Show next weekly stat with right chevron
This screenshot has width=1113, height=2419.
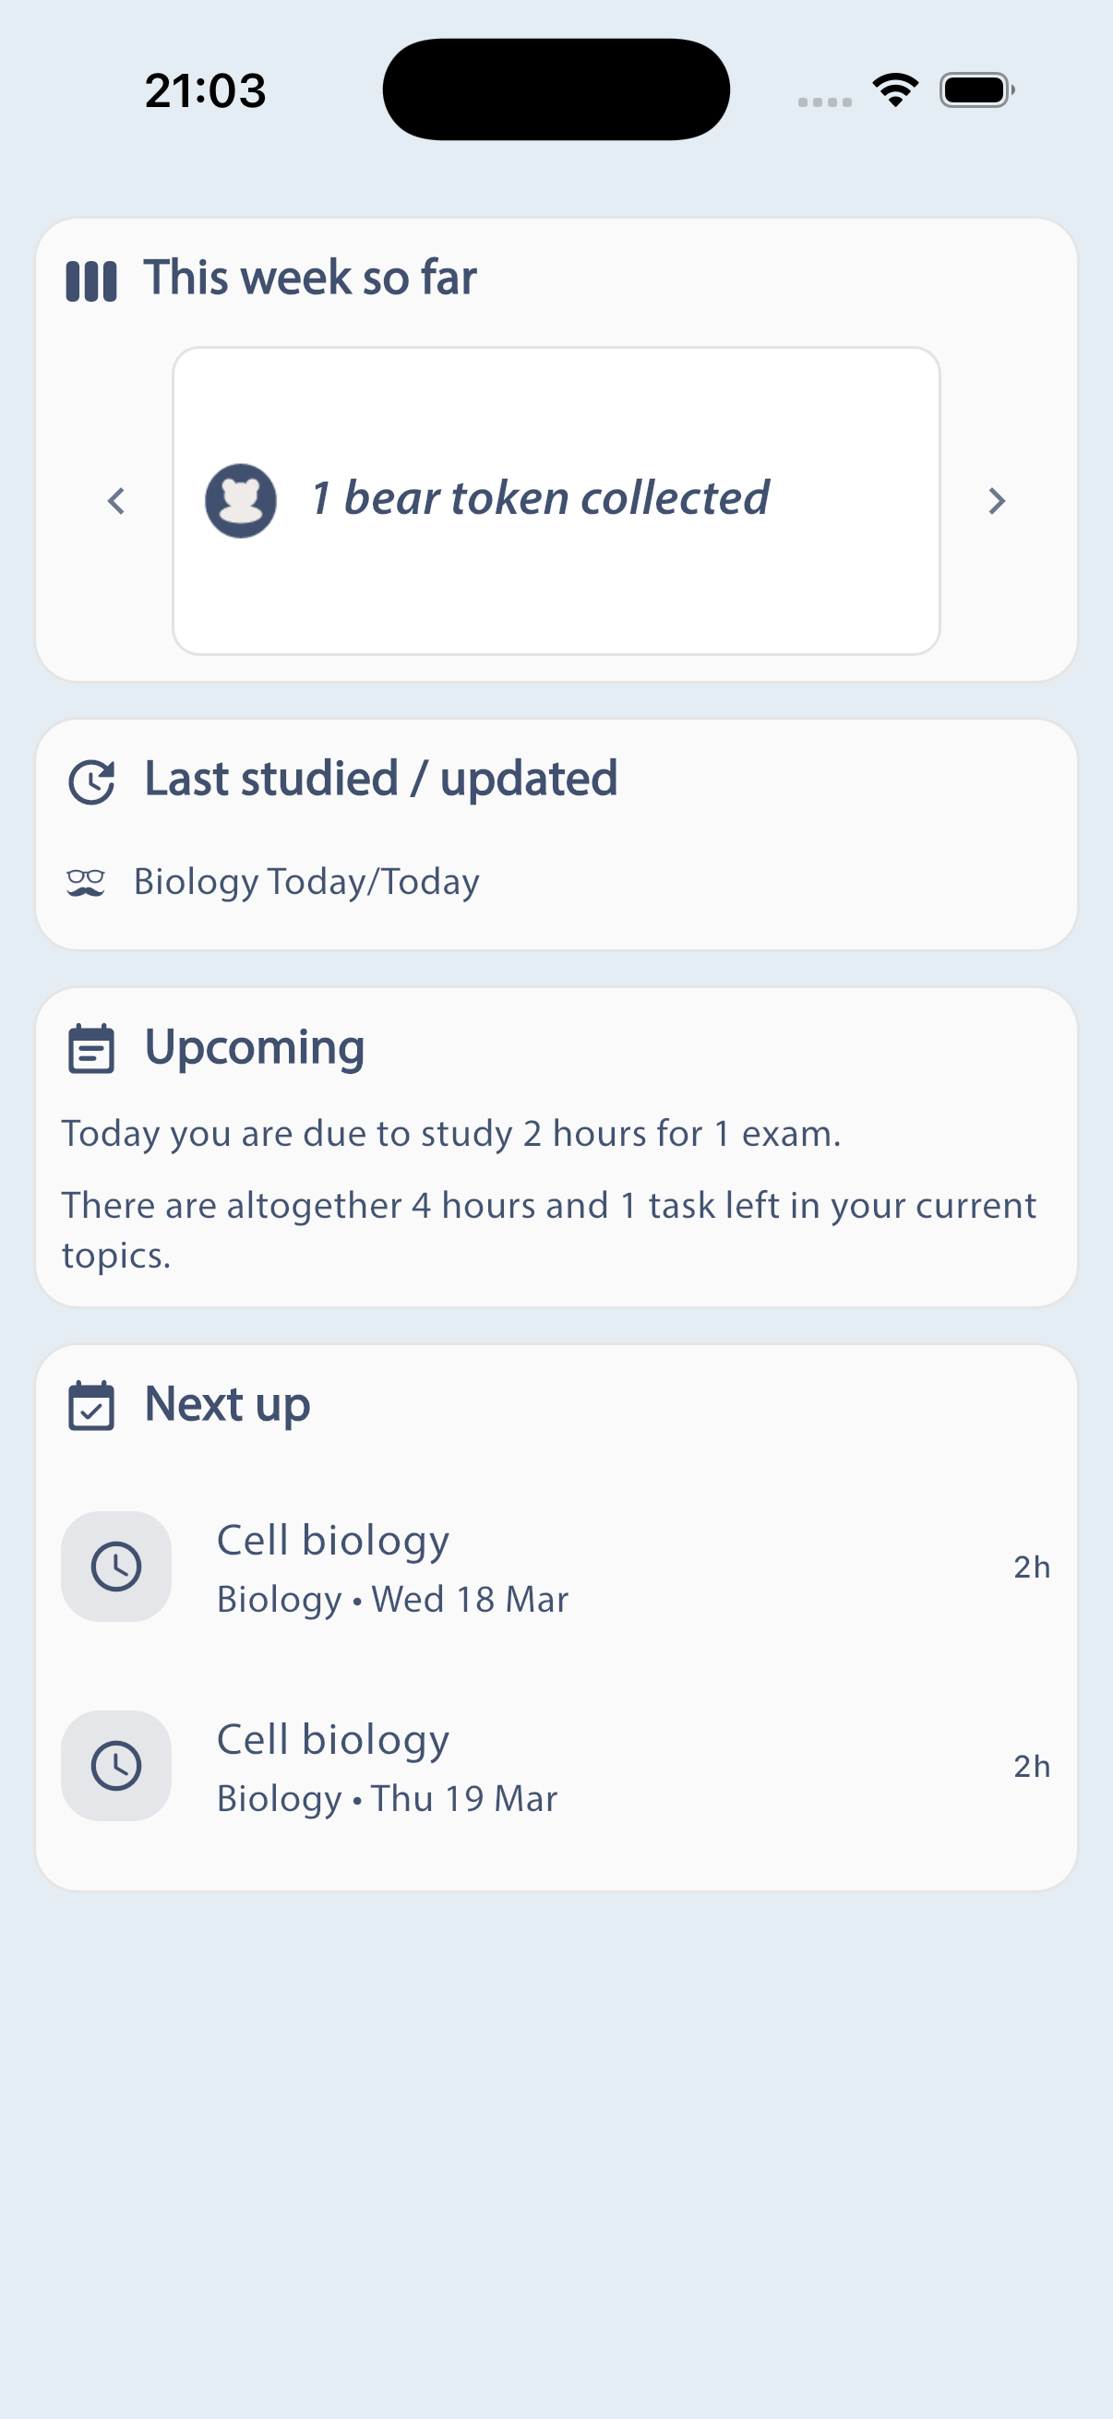[997, 501]
